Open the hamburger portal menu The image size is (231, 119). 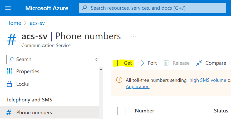click(8, 8)
